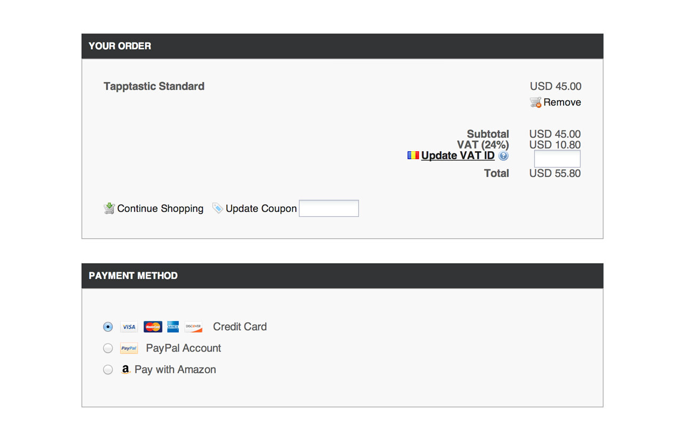Click the American Express logo
This screenshot has height=442, width=682.
tap(173, 327)
